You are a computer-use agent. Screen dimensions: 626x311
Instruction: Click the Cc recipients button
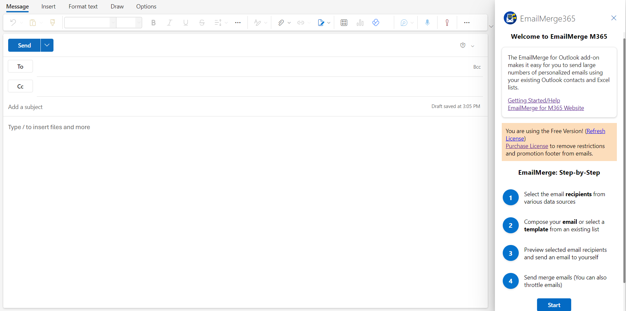tap(20, 86)
